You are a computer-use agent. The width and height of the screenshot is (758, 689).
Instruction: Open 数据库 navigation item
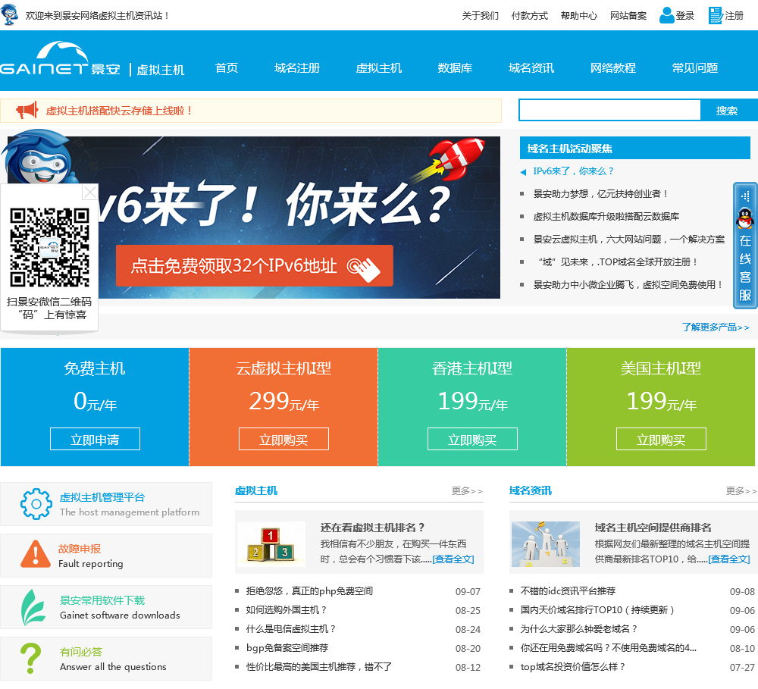coord(455,67)
